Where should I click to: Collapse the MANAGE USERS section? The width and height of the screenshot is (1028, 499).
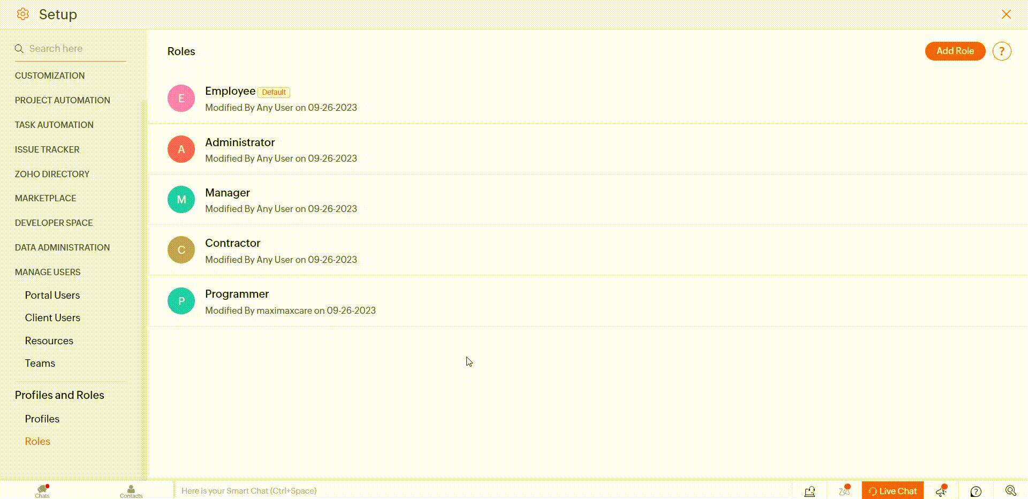coord(48,272)
